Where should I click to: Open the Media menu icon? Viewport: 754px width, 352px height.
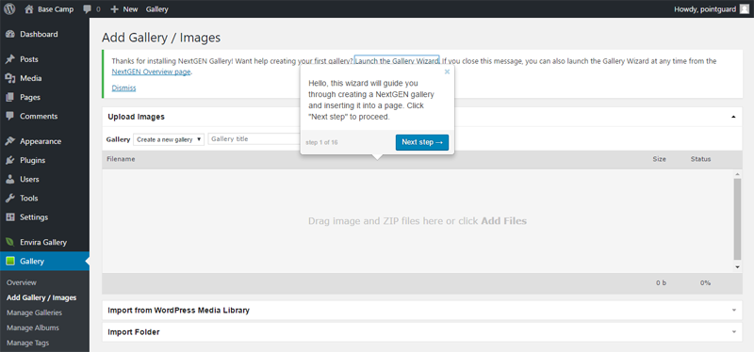(x=9, y=78)
